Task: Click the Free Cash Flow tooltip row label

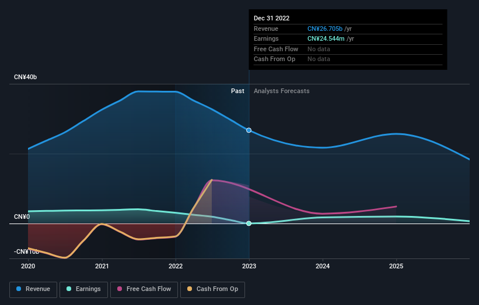Action: click(x=276, y=49)
